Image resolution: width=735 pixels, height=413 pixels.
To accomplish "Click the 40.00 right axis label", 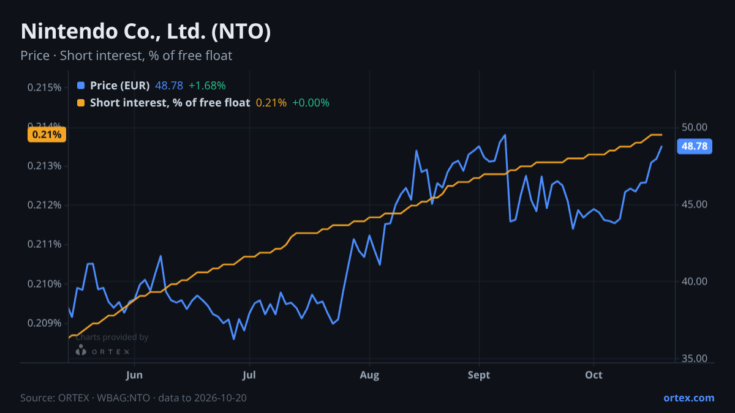I will point(695,281).
